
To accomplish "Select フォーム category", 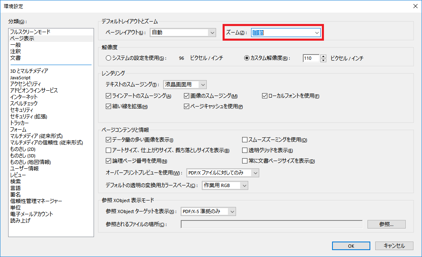I will tap(18, 129).
